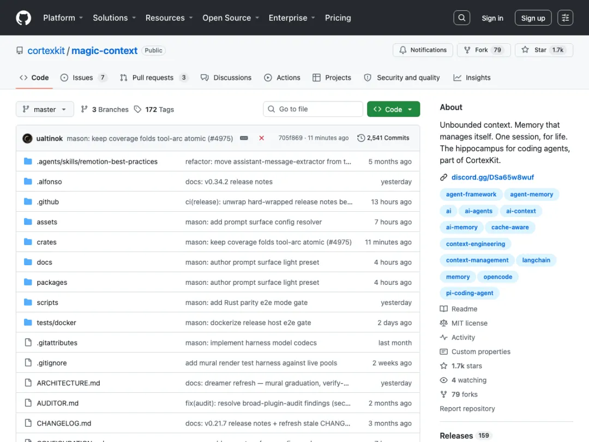Click the Notifications bell icon

pyautogui.click(x=402, y=50)
